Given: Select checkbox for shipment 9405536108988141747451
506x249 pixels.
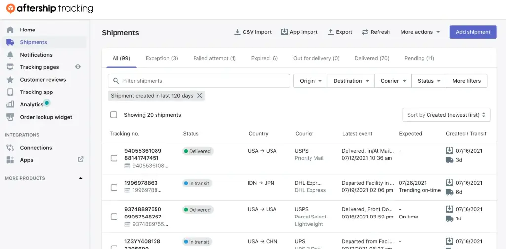Looking at the screenshot, I should pyautogui.click(x=114, y=158).
